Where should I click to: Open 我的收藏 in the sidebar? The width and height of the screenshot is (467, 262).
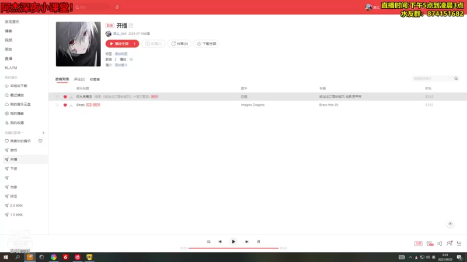point(14,123)
